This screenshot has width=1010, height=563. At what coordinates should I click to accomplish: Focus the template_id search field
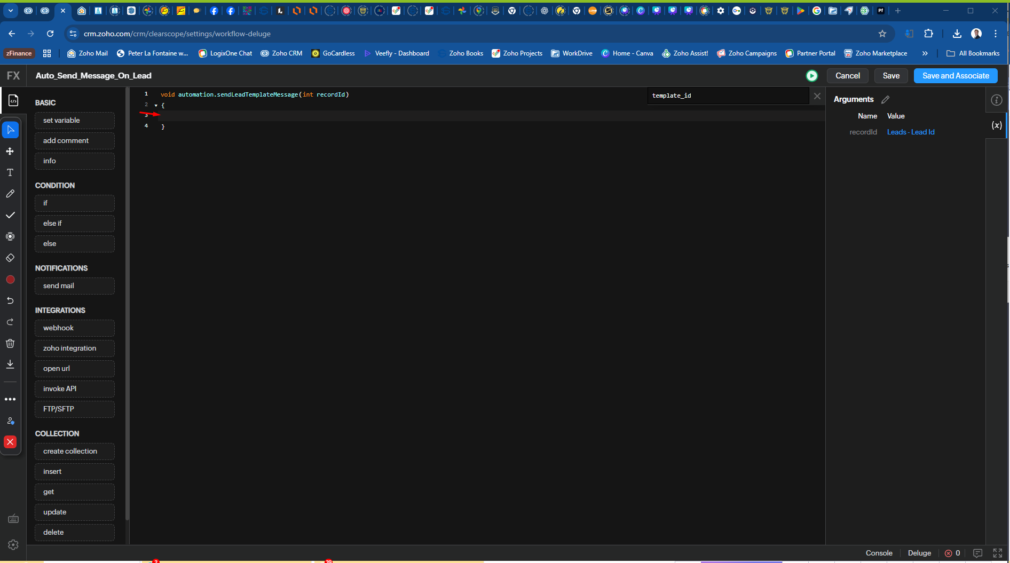point(728,96)
